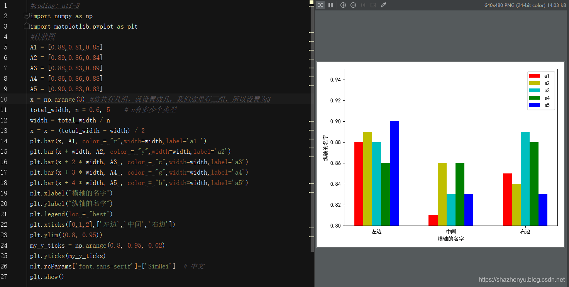Click the '0.80' y-axis tick label

click(x=335, y=226)
